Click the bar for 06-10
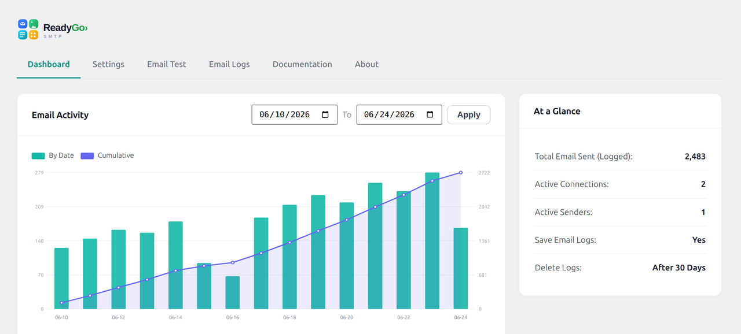Viewport: 741px width, 334px height. coord(61,279)
